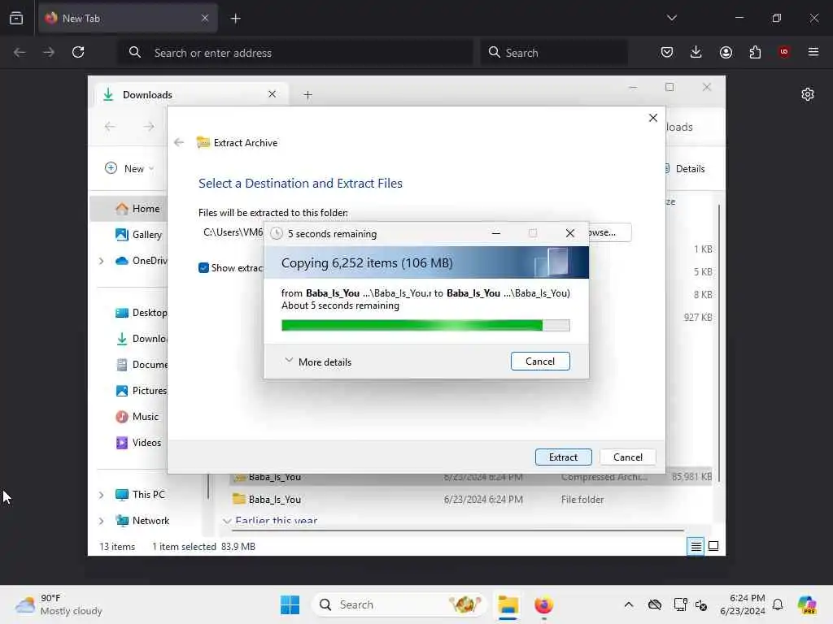The image size is (833, 624).
Task: Open Videos in the navigation pane
Action: pos(138,443)
